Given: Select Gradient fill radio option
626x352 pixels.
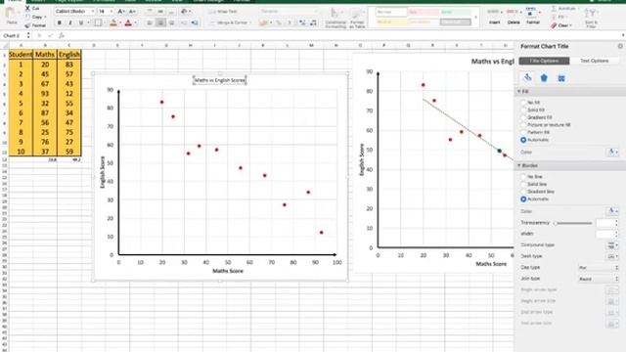Looking at the screenshot, I should click(x=523, y=117).
